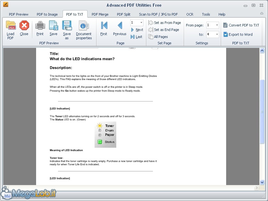Click the Save as icon
This screenshot has height=201, width=268.
click(67, 25)
